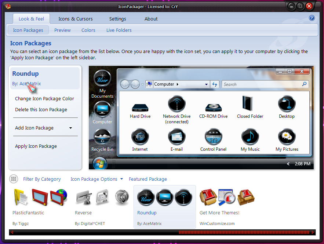Screen dimensions: 324x244
Task: Click the Closed Folder icon
Action: 247,103
